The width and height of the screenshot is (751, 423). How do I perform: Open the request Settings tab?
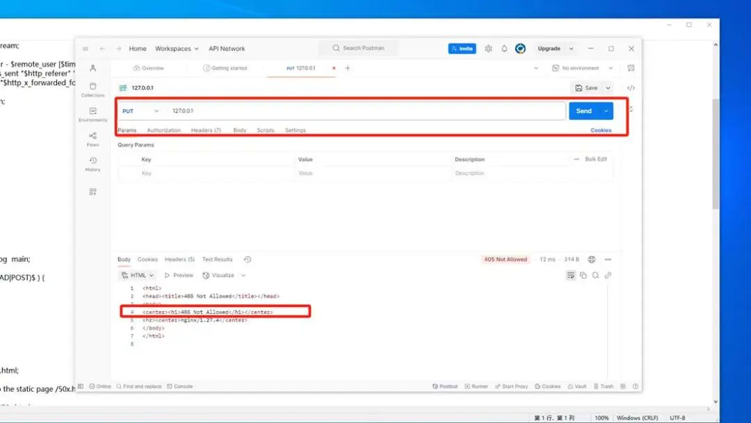click(x=295, y=130)
